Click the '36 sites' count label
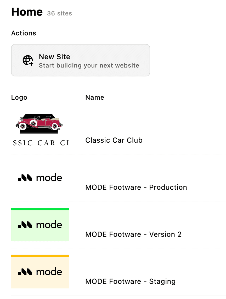The width and height of the screenshot is (226, 299). pyautogui.click(x=59, y=13)
